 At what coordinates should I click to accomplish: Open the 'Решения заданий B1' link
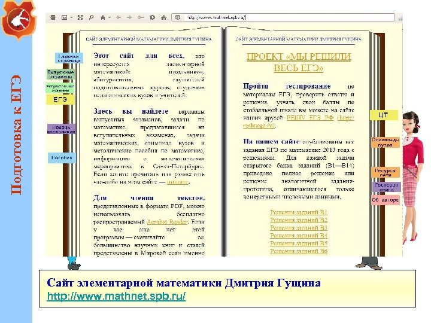[299, 212]
